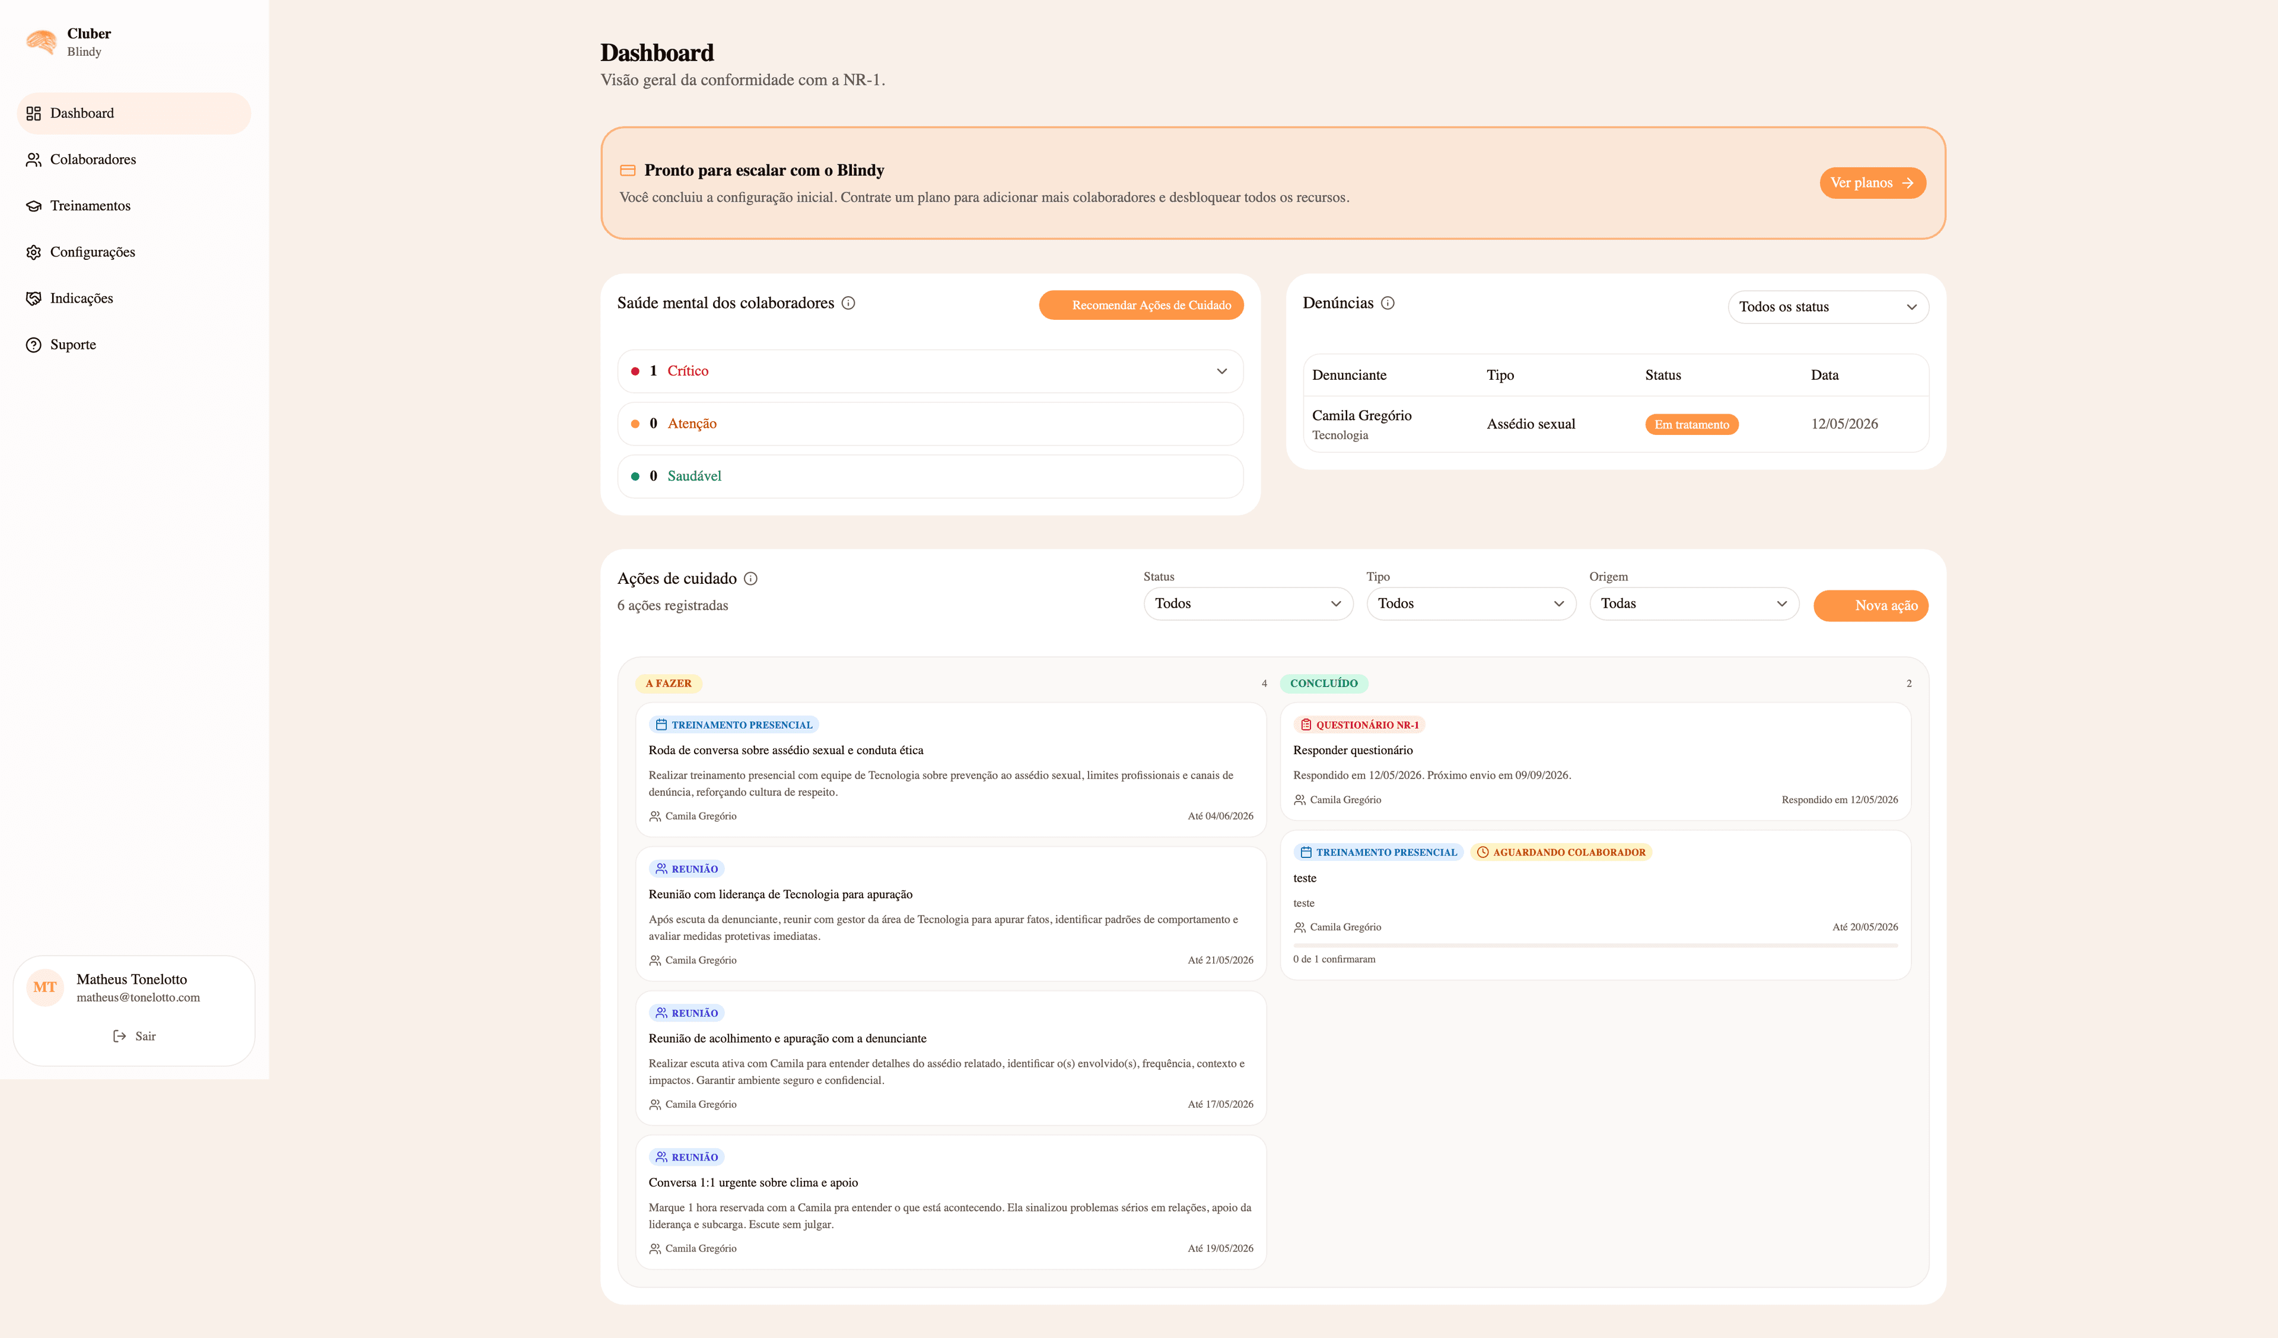
Task: Expand the Crítico row chevron
Action: coord(1221,371)
